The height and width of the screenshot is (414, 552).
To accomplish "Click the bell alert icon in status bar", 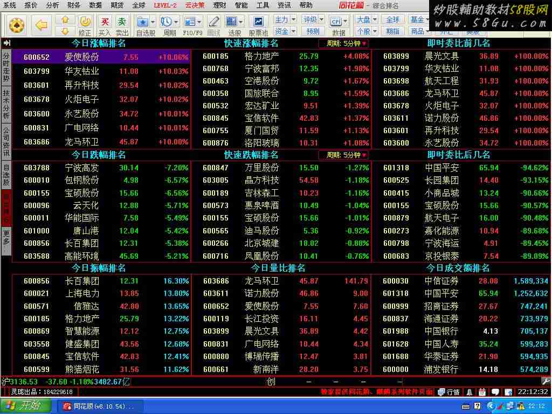I will [x=470, y=392].
